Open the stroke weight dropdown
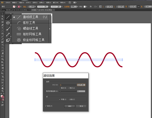This screenshot has height=118, width=152. (35, 7)
